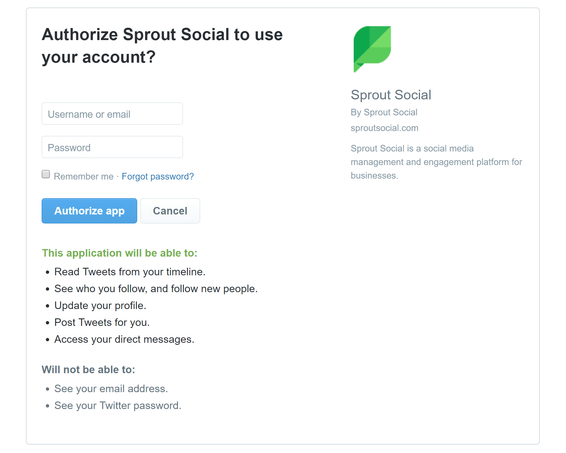Click into the Password field
Screen dimensions: 566x453
pyautogui.click(x=112, y=147)
